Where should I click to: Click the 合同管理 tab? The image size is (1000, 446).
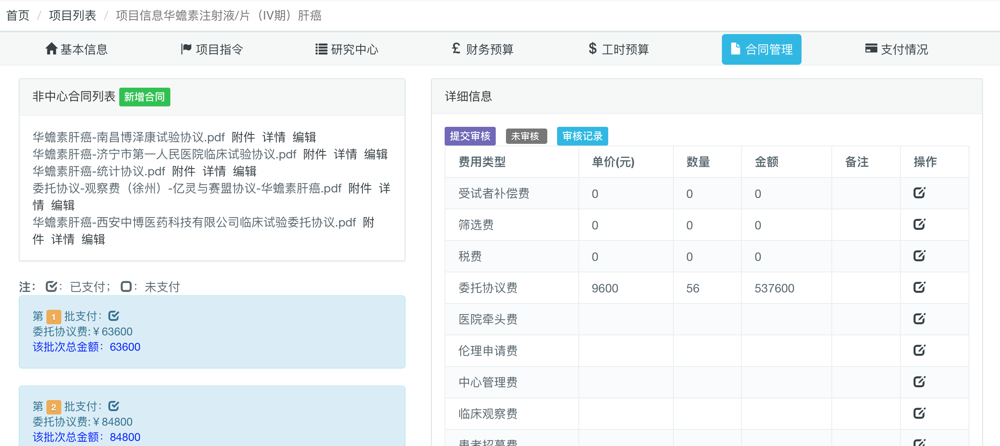[x=761, y=49]
